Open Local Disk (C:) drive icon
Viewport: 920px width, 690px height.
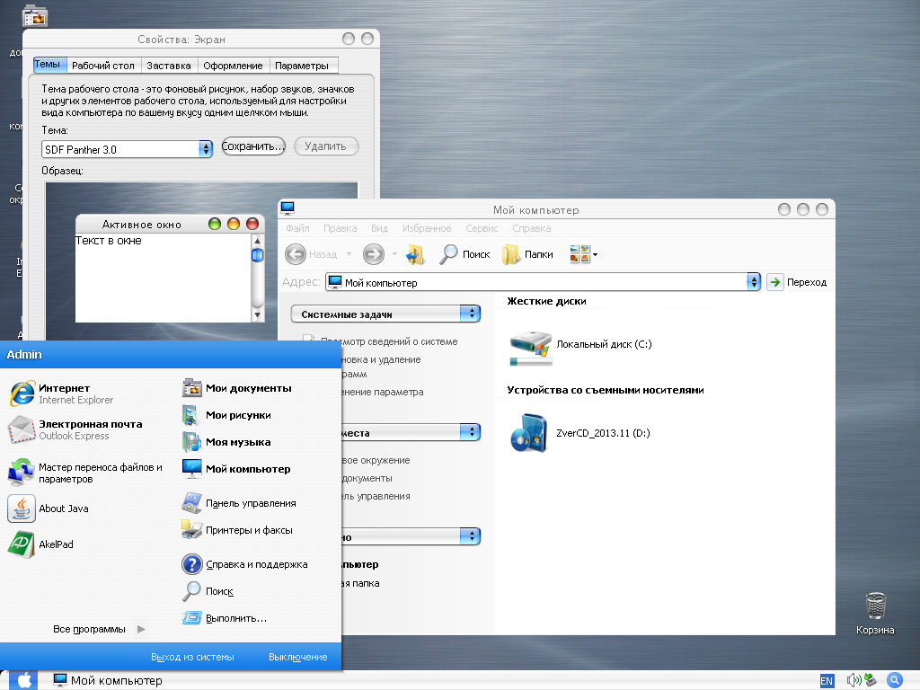[530, 346]
